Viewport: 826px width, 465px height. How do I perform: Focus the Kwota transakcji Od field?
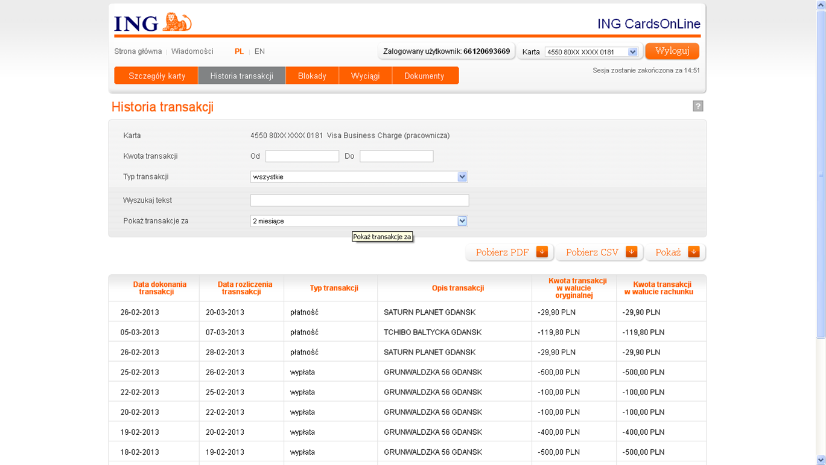pos(302,156)
